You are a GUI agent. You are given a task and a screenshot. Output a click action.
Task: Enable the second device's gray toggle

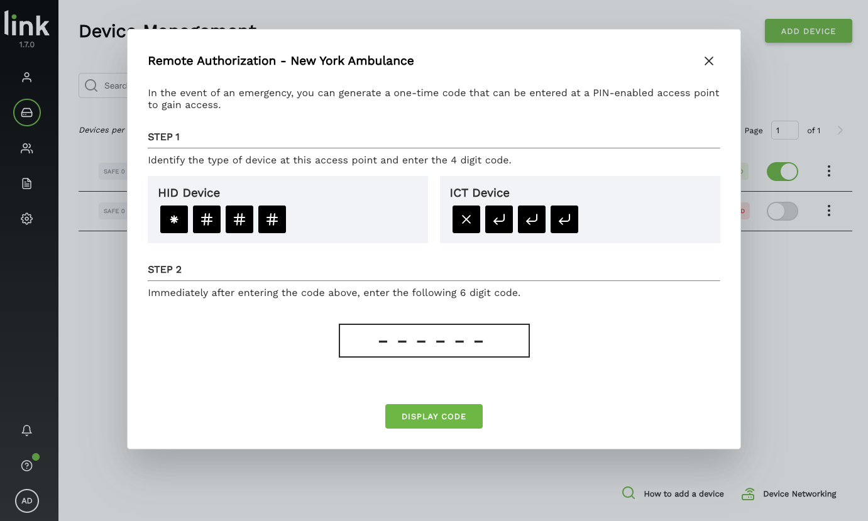tap(782, 211)
